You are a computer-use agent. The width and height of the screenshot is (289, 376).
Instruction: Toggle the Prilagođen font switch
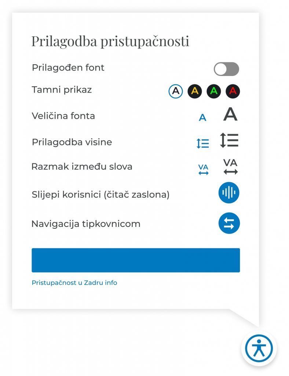(x=226, y=69)
